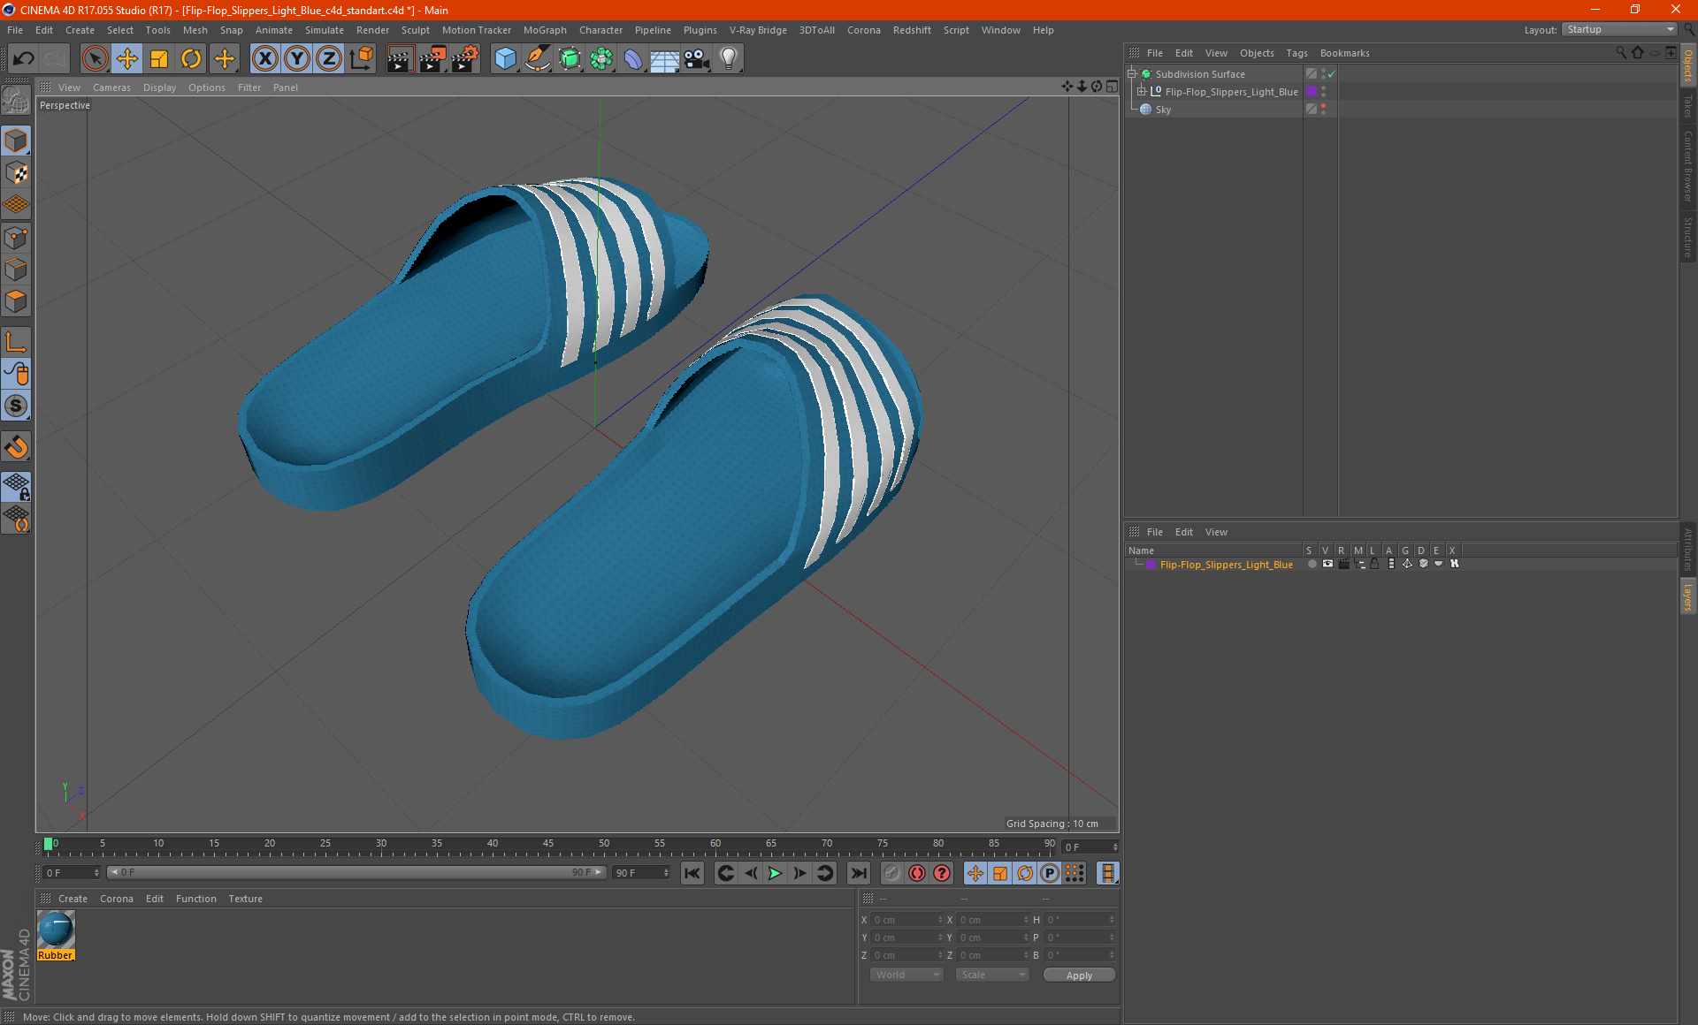
Task: Switch to Model mode
Action: coord(16,141)
